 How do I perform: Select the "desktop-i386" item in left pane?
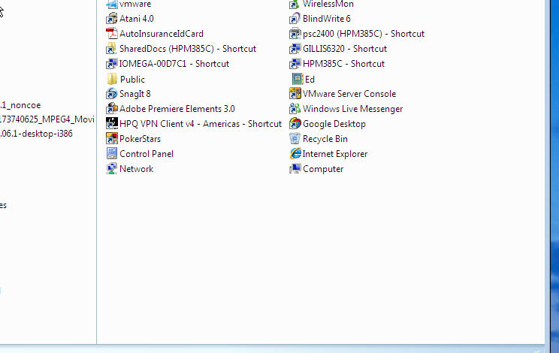(x=36, y=134)
